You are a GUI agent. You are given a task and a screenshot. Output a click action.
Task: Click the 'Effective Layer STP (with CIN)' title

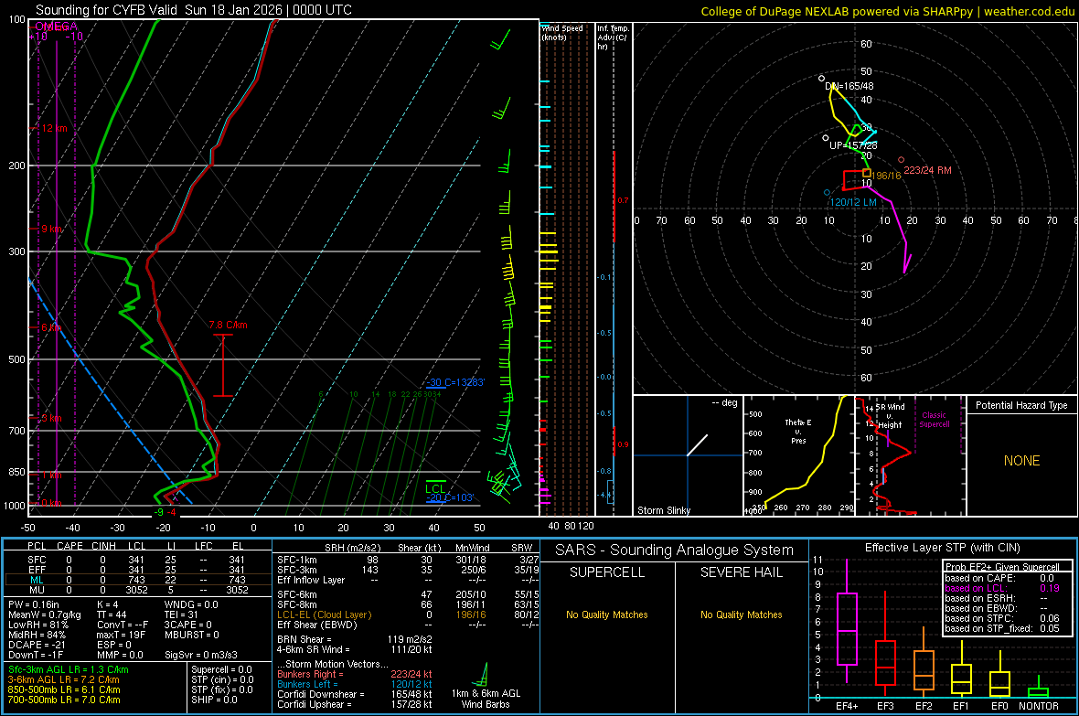pyautogui.click(x=942, y=548)
